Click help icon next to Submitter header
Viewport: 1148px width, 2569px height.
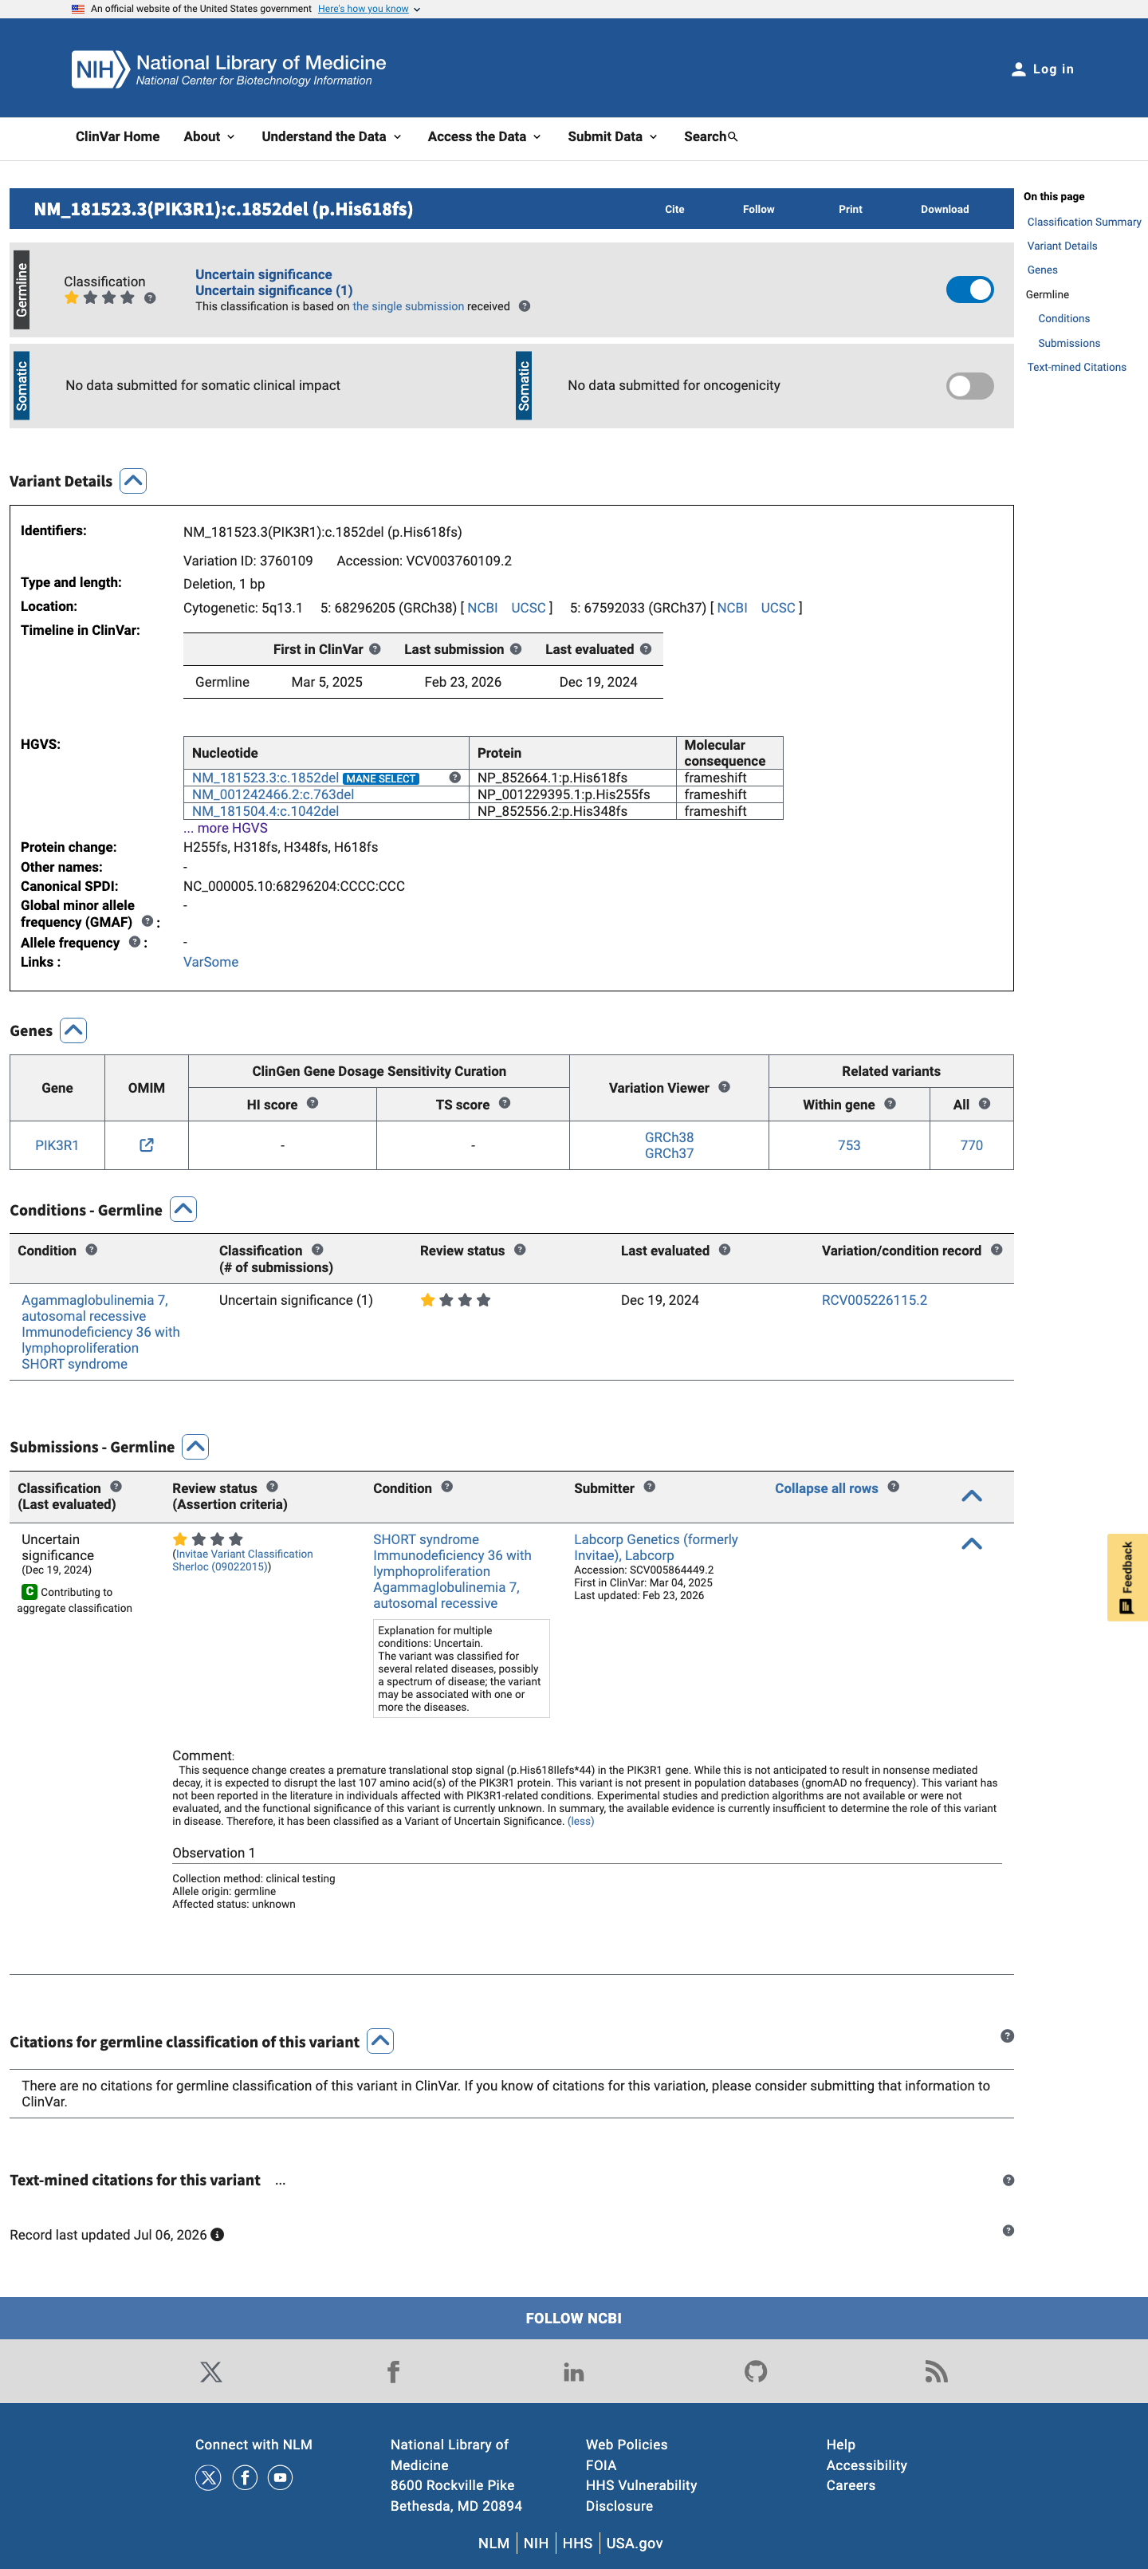649,1487
